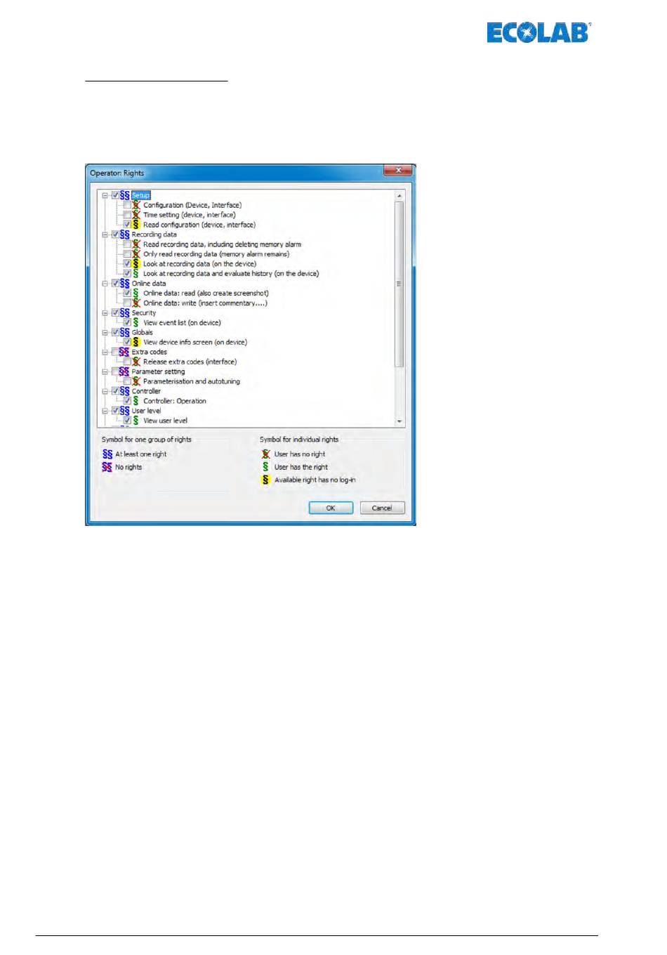Uncheck the View event list checkbox
This screenshot has height=955, width=667.
point(127,323)
